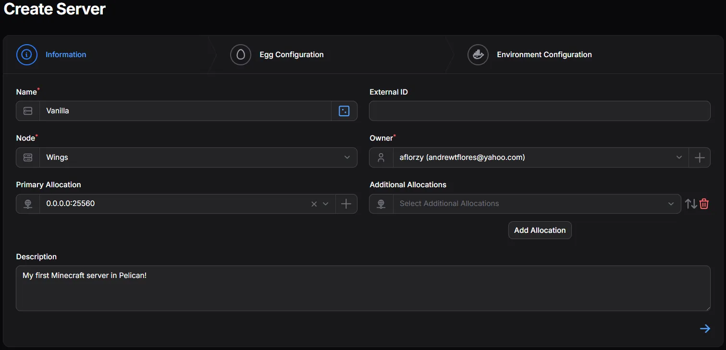Click the Description label

[37, 257]
